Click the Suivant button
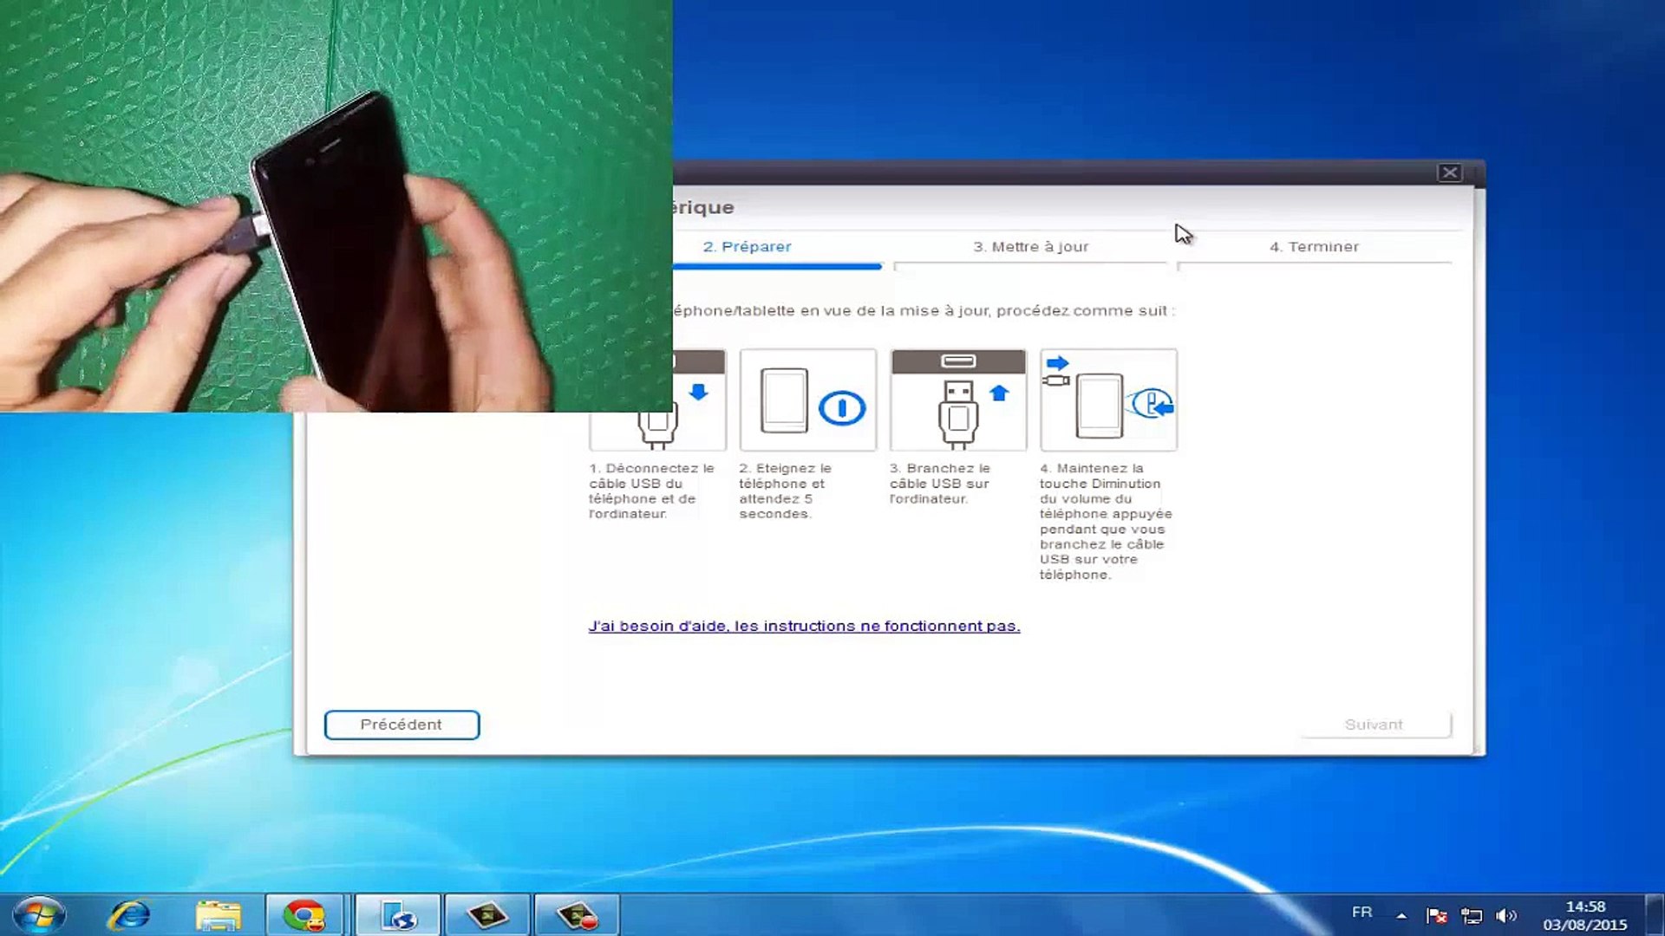This screenshot has width=1665, height=936. coord(1374,725)
